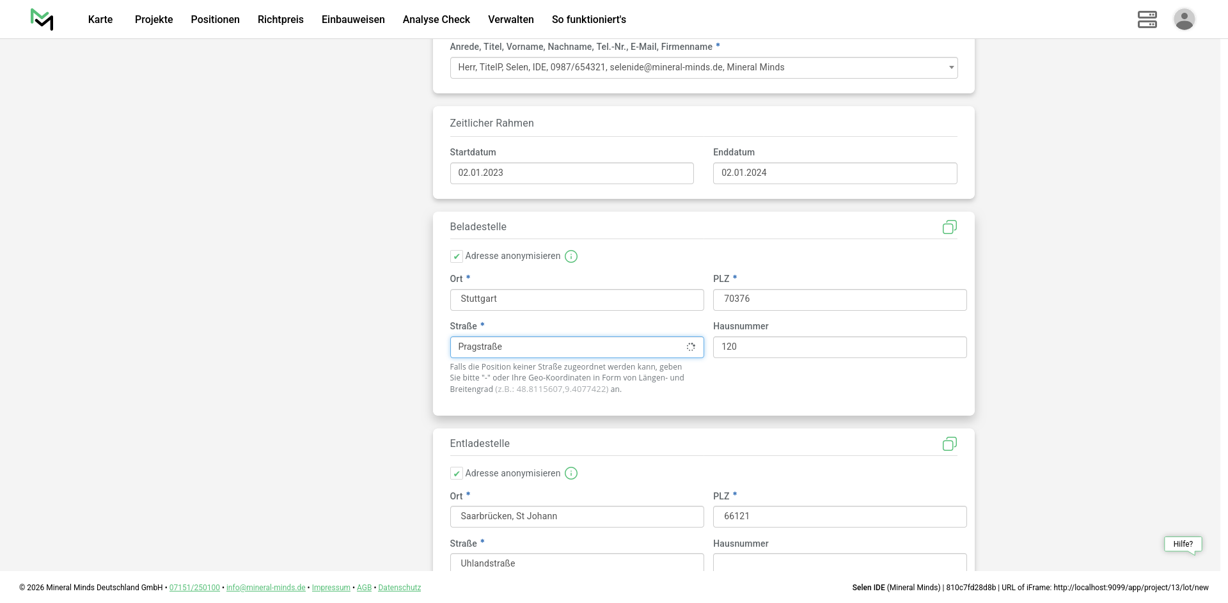
Task: Open the Hilfe? help bubble
Action: click(1183, 544)
